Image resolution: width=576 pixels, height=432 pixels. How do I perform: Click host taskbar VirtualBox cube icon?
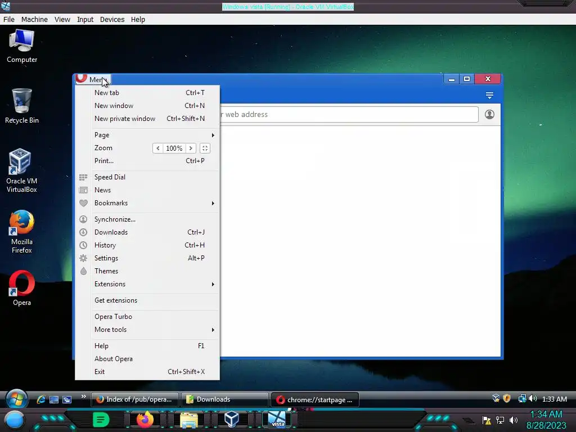(232, 418)
